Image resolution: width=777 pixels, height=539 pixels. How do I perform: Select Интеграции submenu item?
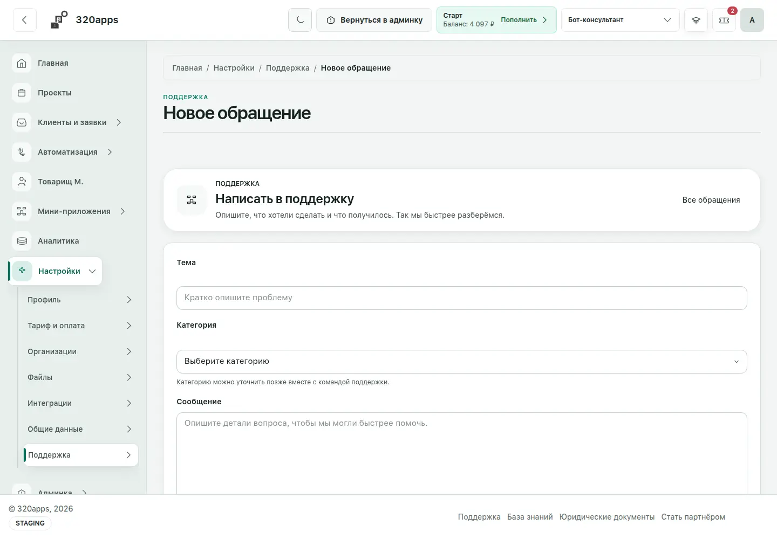point(80,403)
